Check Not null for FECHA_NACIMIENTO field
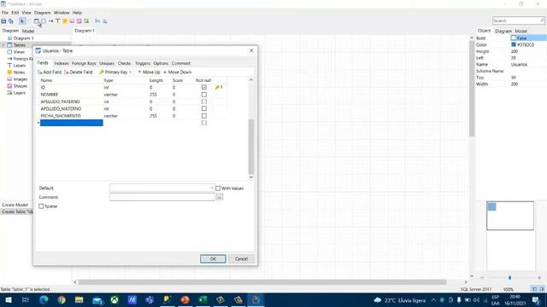The width and height of the screenshot is (547, 307). (204, 116)
